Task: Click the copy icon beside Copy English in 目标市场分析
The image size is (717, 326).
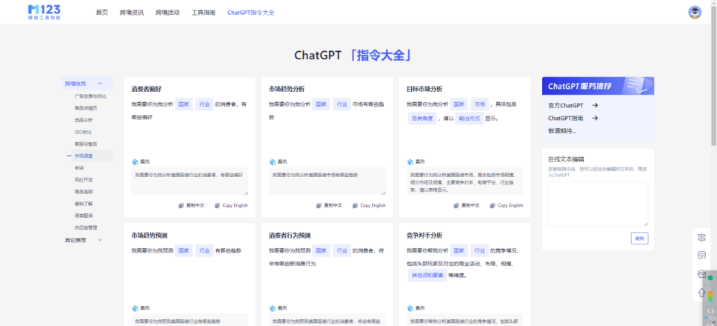Action: (493, 206)
